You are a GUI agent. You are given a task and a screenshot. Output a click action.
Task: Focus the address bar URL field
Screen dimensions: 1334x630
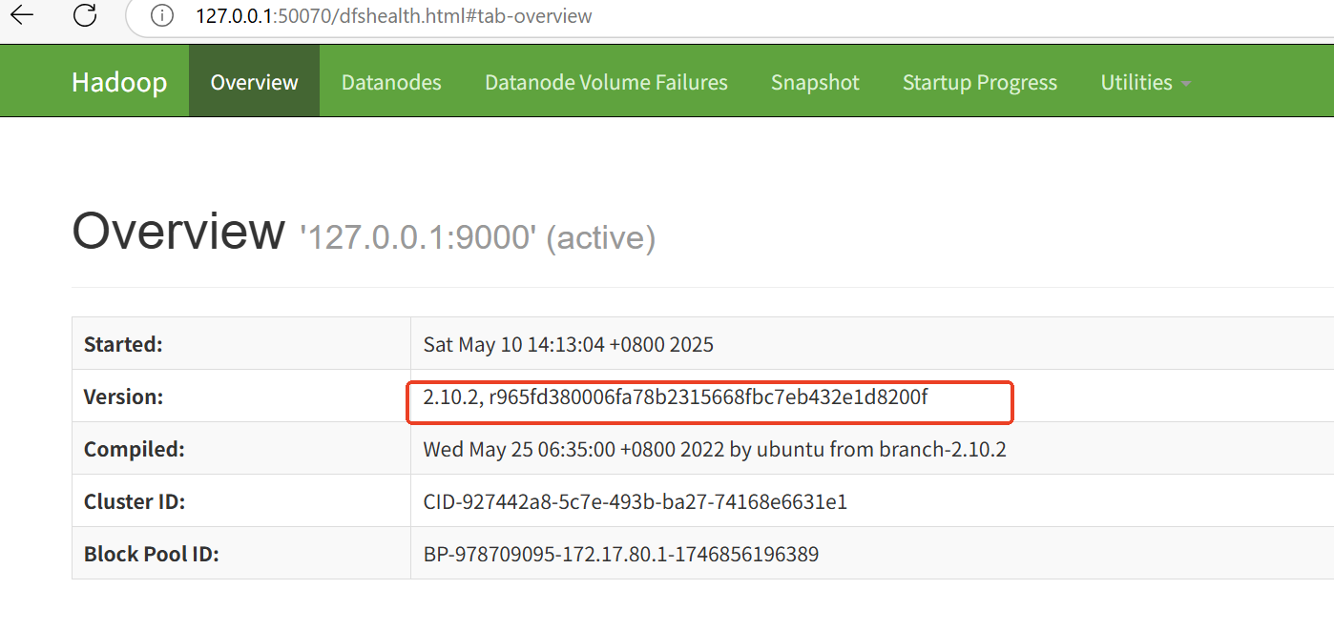coord(393,16)
